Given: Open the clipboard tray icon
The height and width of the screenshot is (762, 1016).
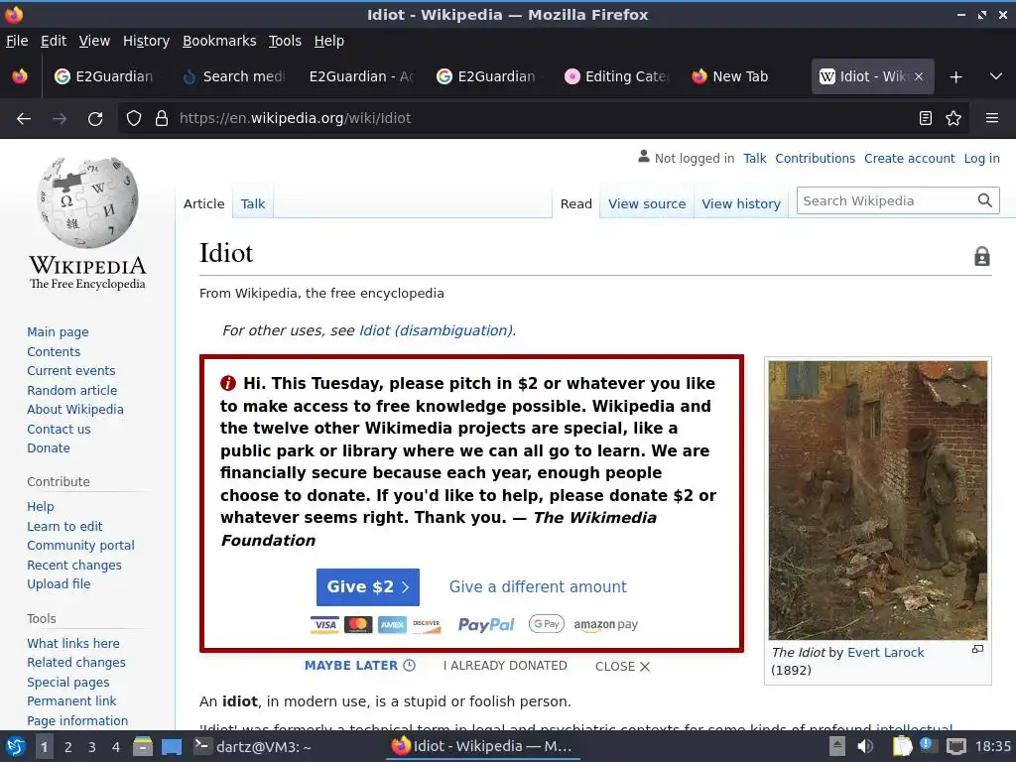Looking at the screenshot, I should click(901, 746).
